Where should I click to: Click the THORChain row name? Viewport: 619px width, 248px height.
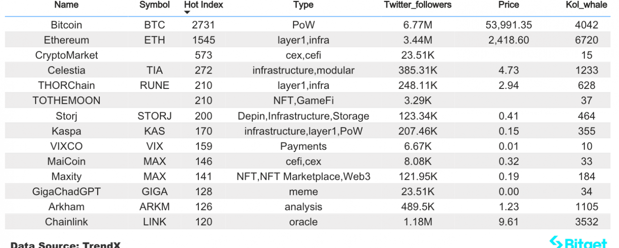[x=66, y=86]
